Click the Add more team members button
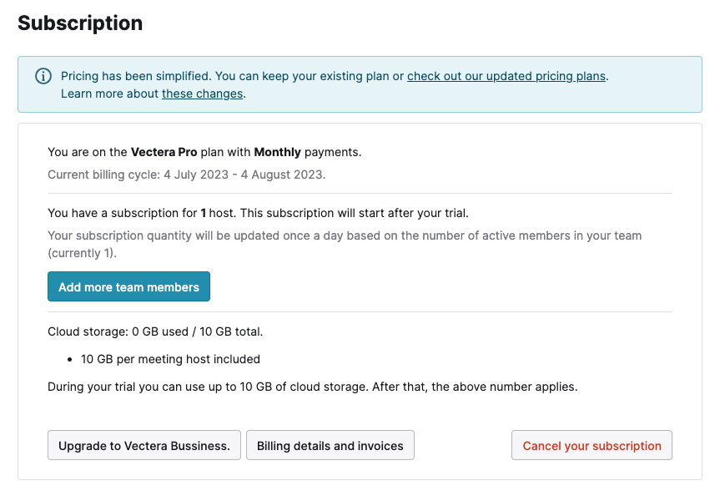The width and height of the screenshot is (720, 496). [x=128, y=287]
